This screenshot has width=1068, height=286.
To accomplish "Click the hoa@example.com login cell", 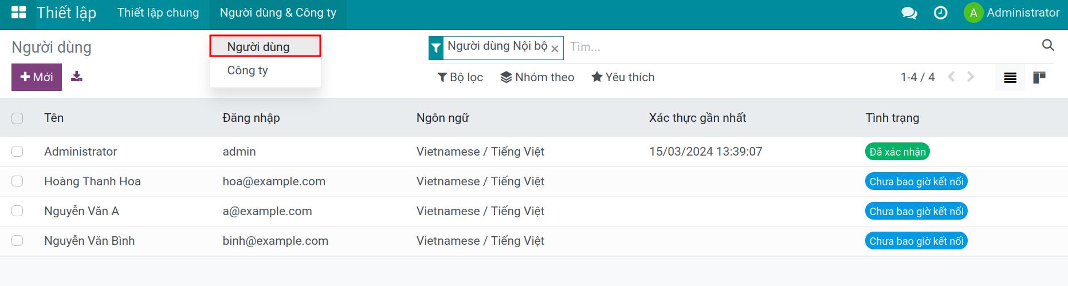I will tap(274, 181).
